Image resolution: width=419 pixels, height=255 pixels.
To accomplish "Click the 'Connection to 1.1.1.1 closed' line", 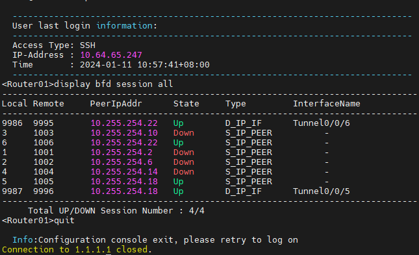I will point(77,250).
